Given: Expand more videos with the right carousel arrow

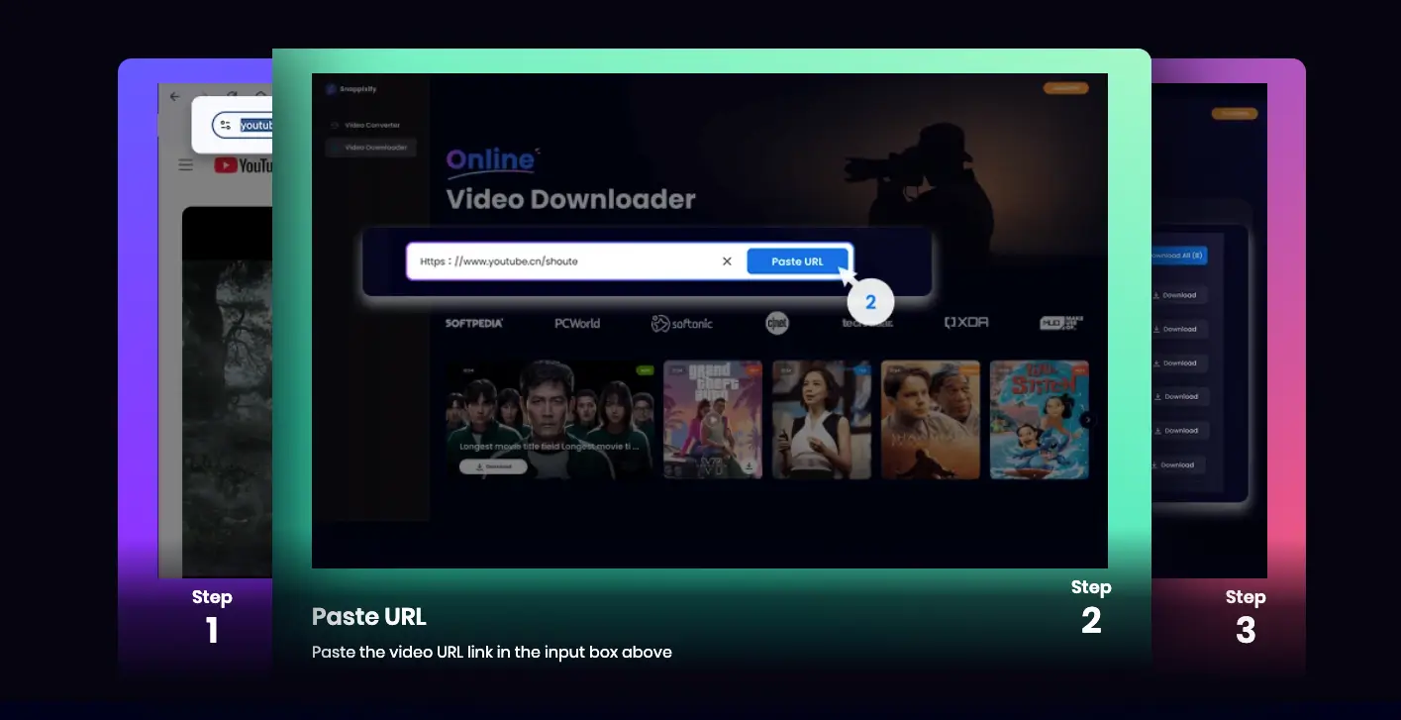Looking at the screenshot, I should pyautogui.click(x=1087, y=420).
